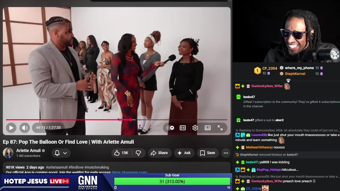The width and height of the screenshot is (340, 191).
Task: Click the 901K views text
Action: (x=15, y=167)
